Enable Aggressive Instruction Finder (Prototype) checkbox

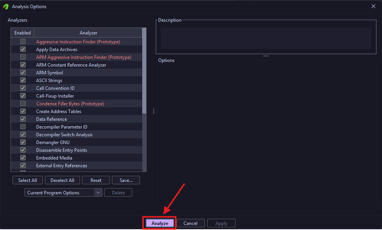point(23,41)
